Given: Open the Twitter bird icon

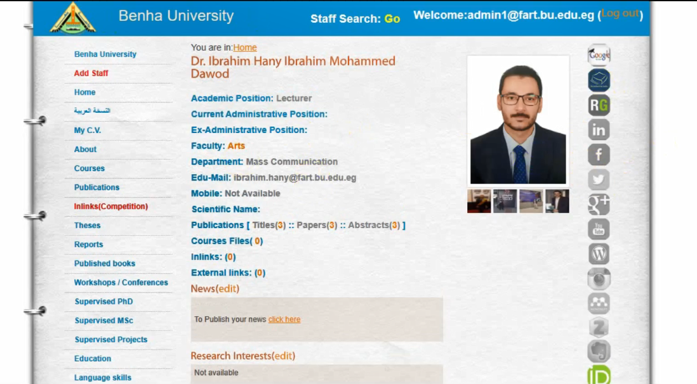Looking at the screenshot, I should tap(599, 180).
